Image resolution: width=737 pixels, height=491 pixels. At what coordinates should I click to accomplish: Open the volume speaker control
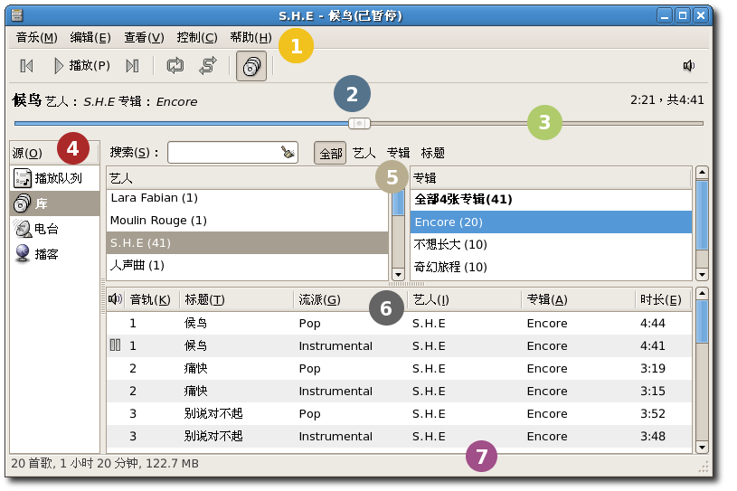689,65
